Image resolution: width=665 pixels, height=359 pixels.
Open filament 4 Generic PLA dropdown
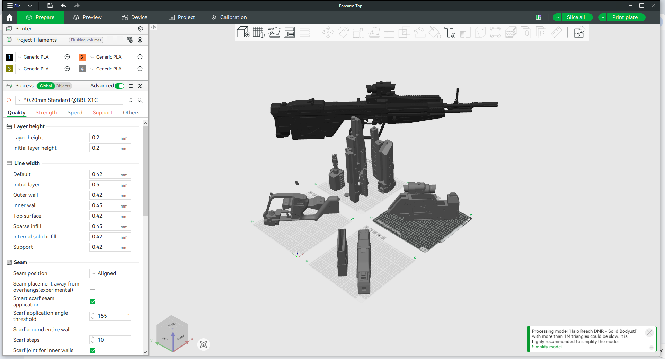pos(112,69)
